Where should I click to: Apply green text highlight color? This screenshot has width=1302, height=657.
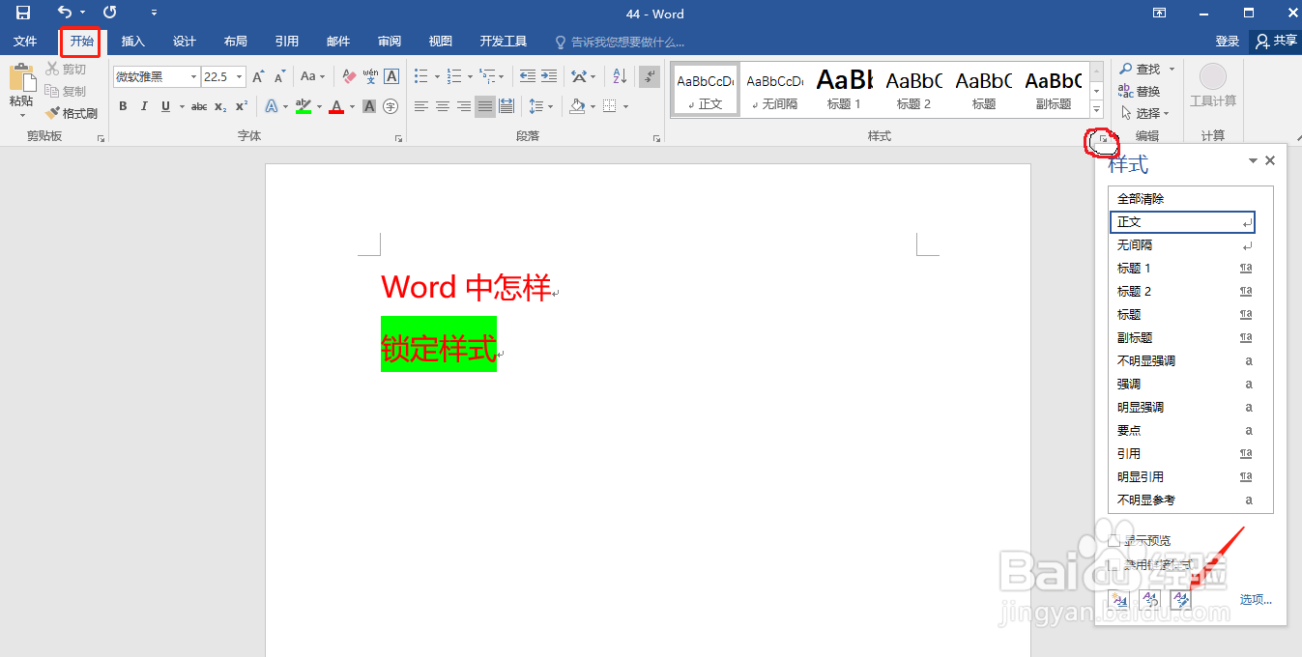tap(303, 106)
